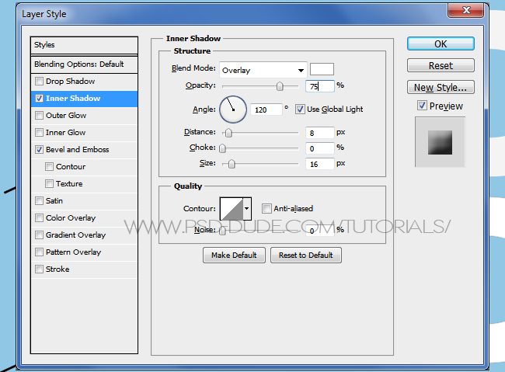Enable the Color Overlay checkbox

pyautogui.click(x=40, y=217)
